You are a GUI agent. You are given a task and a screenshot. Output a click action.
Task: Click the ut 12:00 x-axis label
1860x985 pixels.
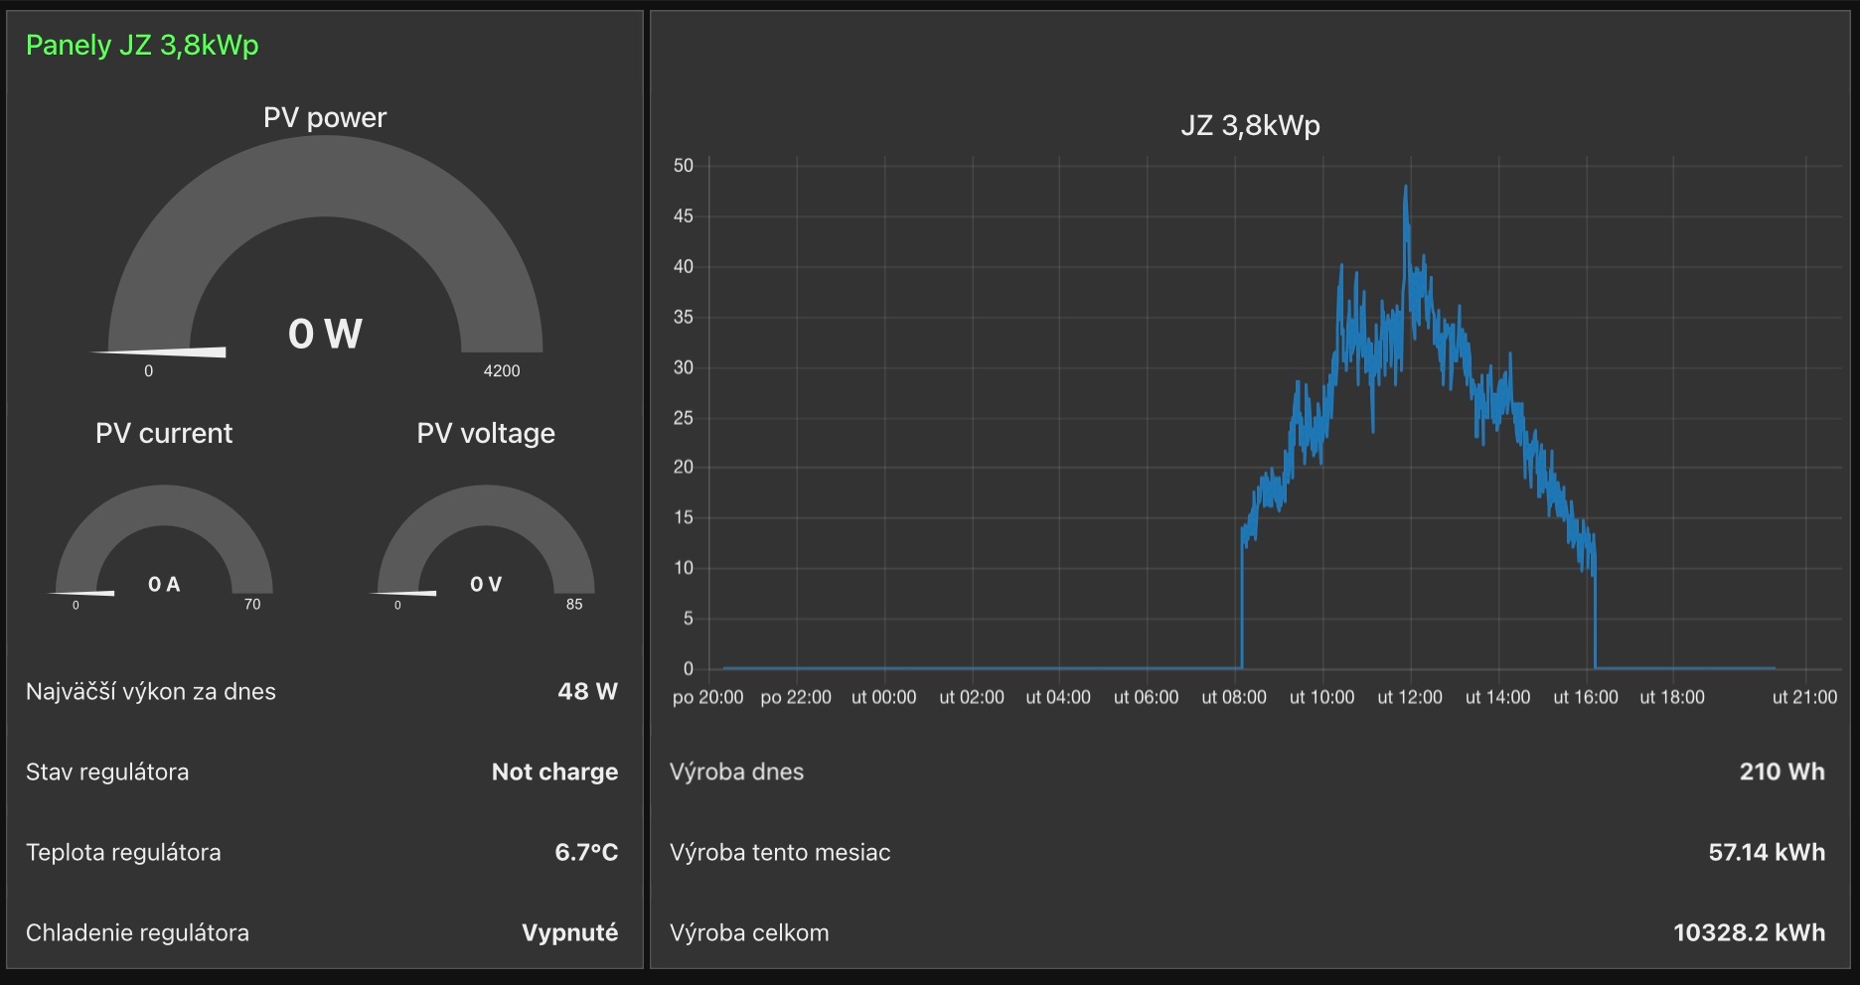(1409, 697)
